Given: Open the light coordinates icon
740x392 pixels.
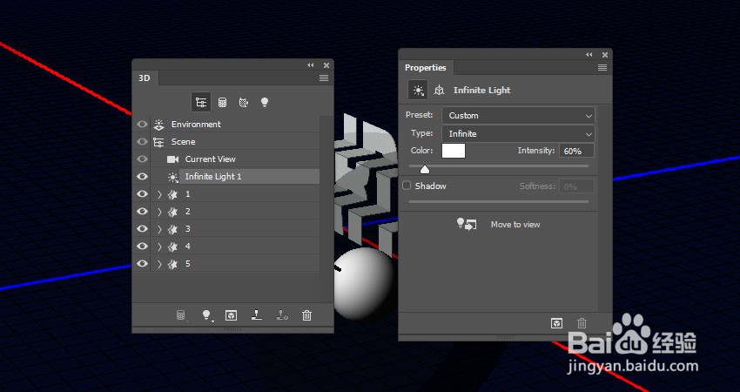Looking at the screenshot, I should point(440,91).
